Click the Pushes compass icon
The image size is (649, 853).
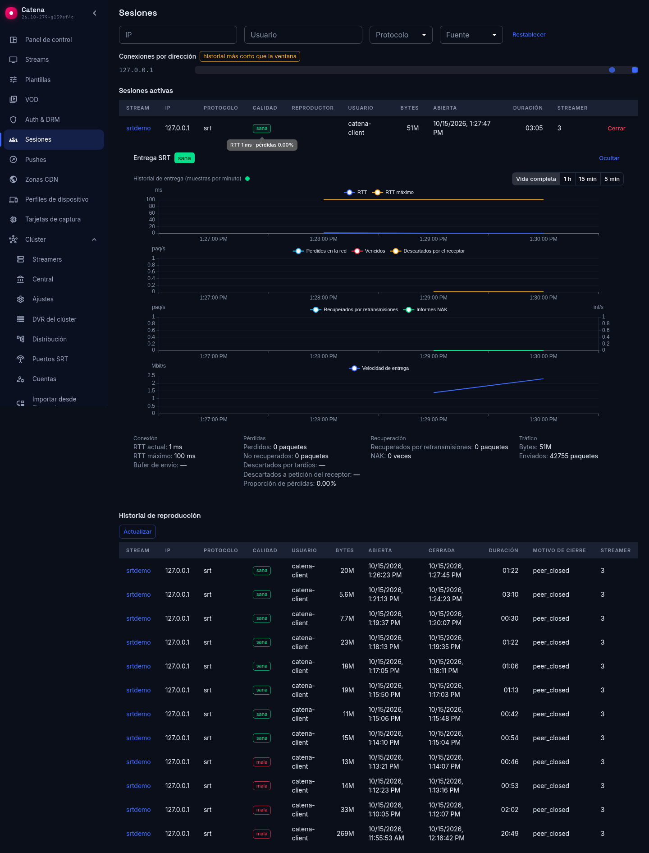[x=14, y=160]
